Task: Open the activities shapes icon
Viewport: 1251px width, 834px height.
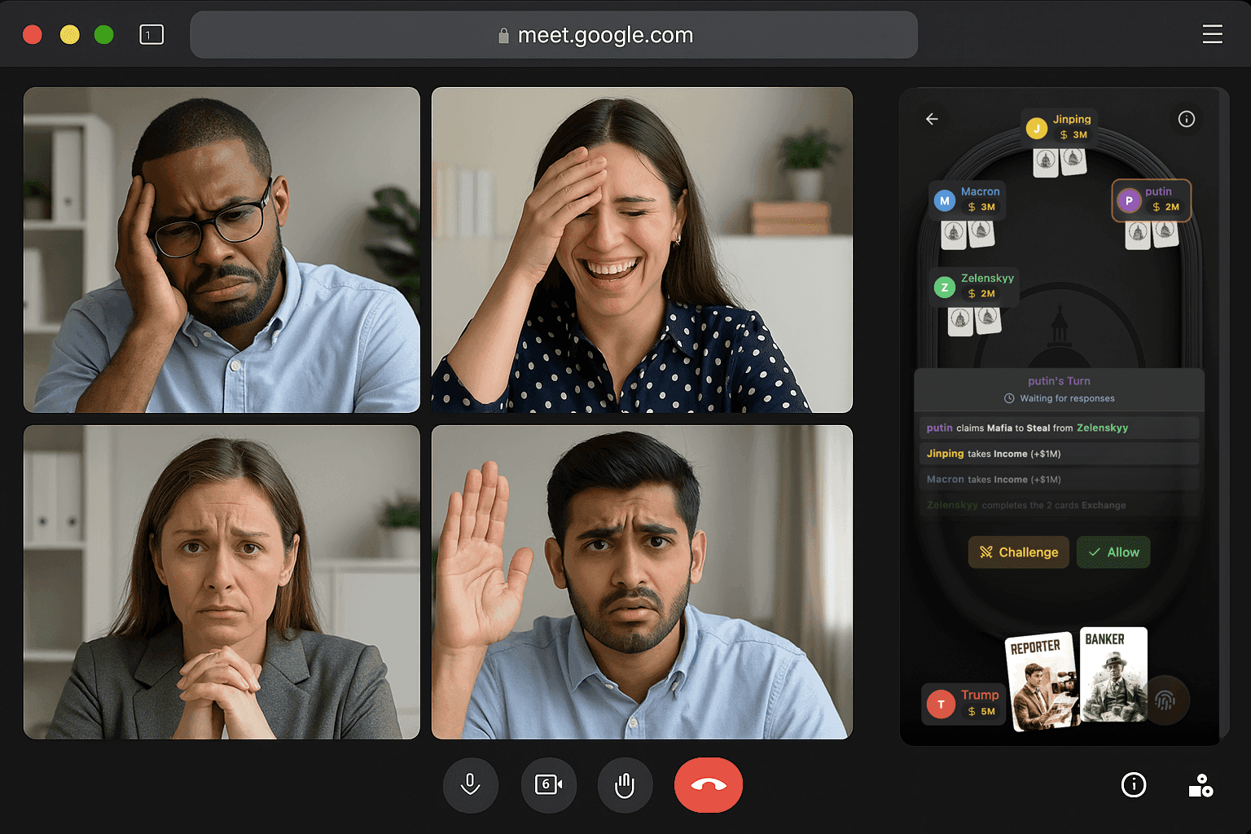Action: point(1201,785)
